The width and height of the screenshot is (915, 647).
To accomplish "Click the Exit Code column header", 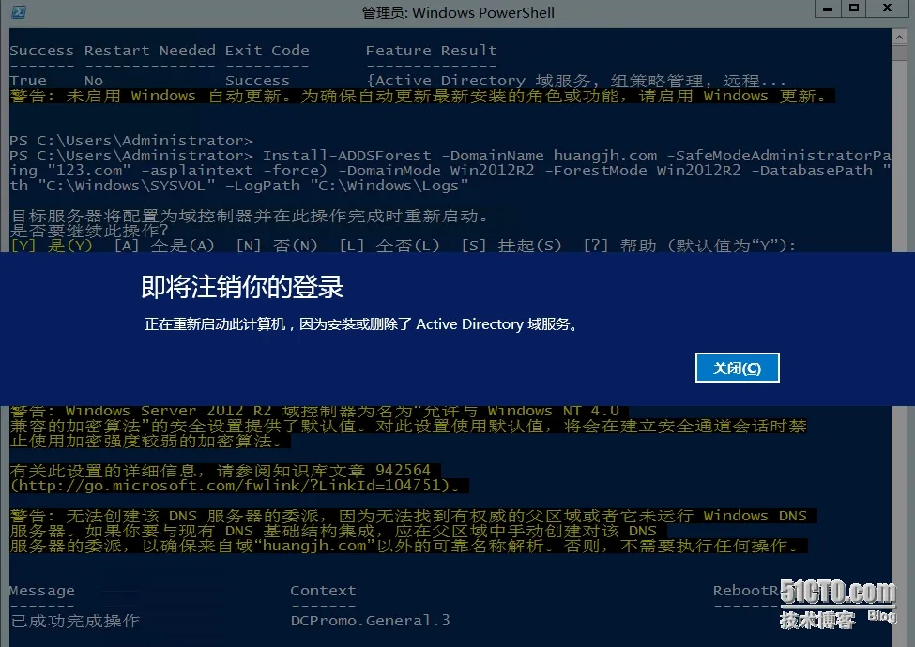I will (267, 51).
